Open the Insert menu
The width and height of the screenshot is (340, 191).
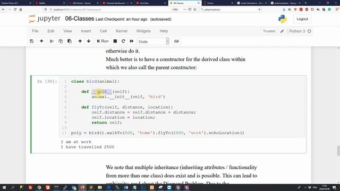coord(86,31)
